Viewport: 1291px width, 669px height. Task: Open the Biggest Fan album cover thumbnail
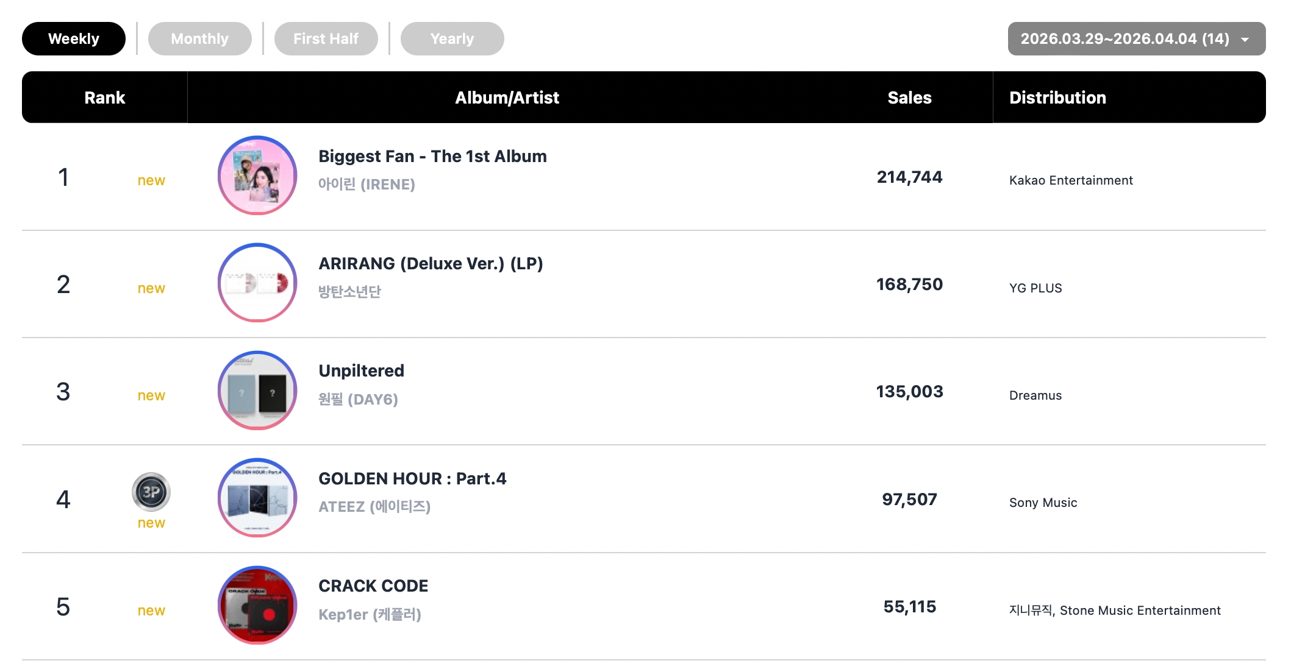(257, 175)
